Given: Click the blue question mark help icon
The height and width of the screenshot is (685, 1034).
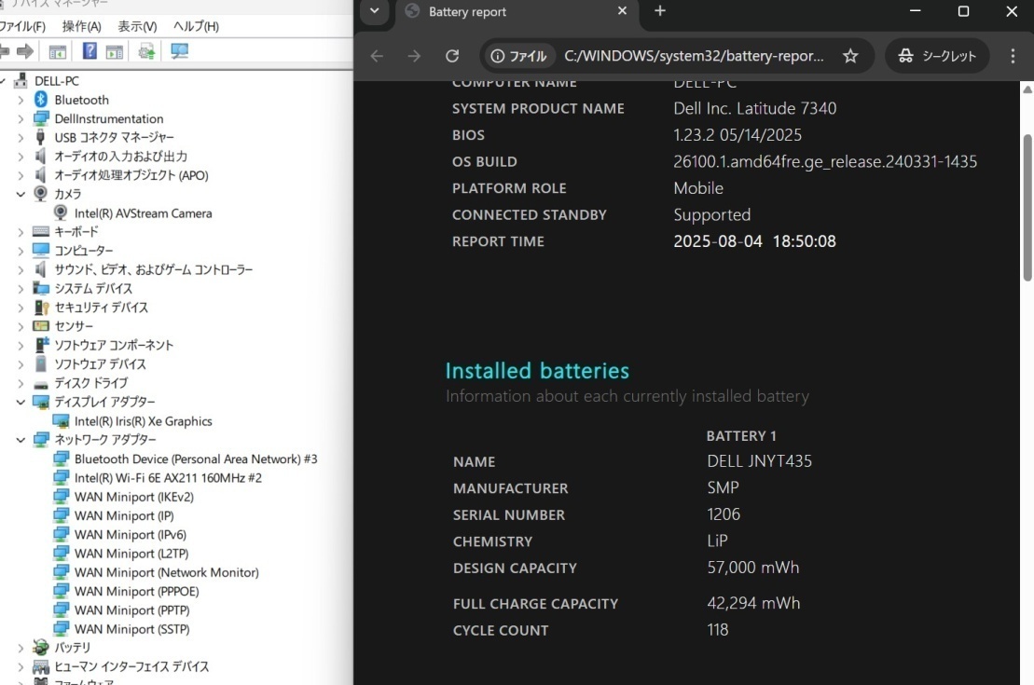Looking at the screenshot, I should pos(90,51).
